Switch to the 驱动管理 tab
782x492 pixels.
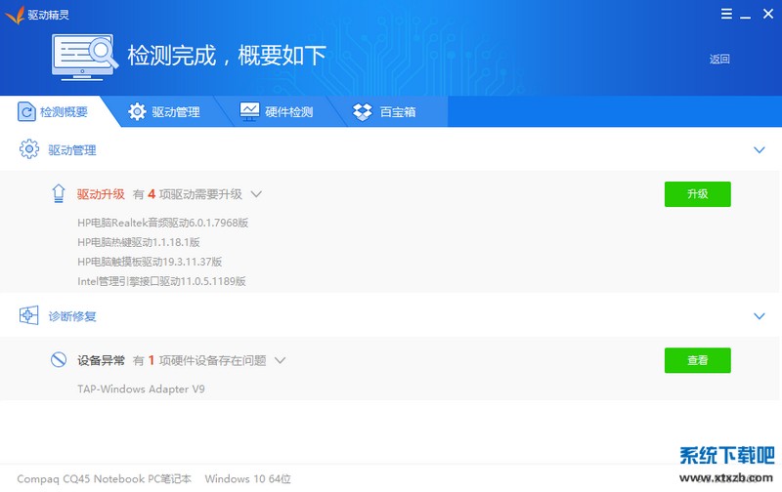tap(164, 112)
